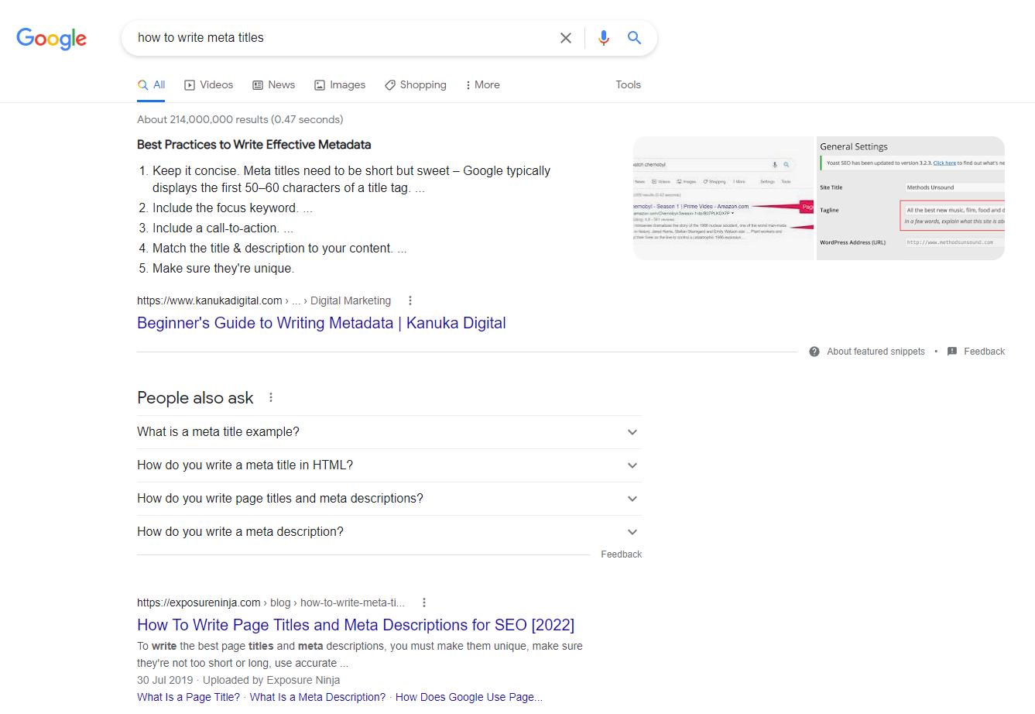Open the More search options menu
1035x714 pixels.
(482, 84)
